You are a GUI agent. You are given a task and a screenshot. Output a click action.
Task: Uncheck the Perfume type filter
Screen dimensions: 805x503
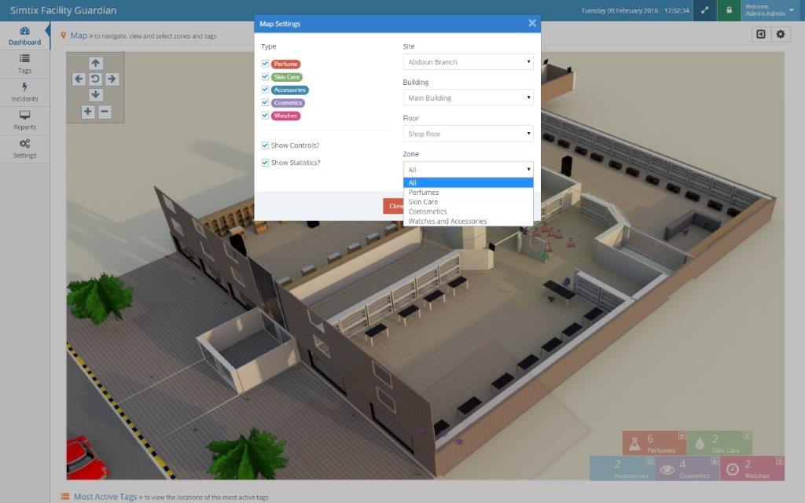265,63
